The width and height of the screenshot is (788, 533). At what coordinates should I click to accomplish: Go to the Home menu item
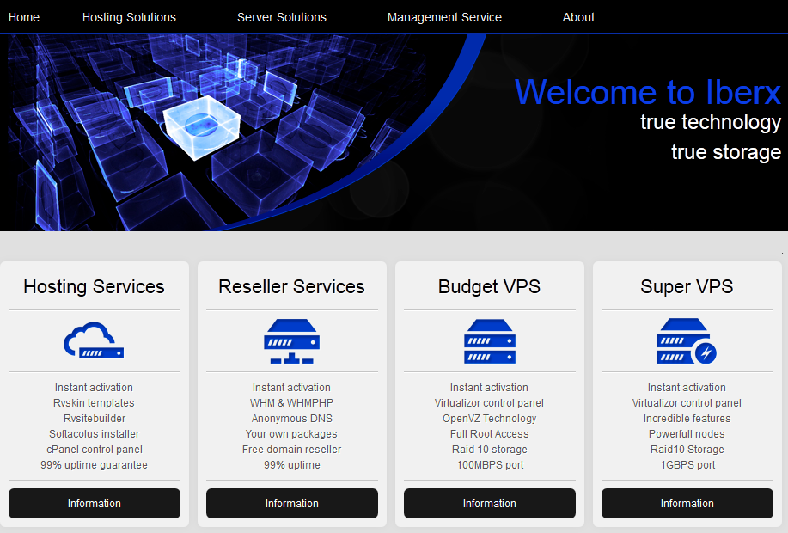pos(24,17)
